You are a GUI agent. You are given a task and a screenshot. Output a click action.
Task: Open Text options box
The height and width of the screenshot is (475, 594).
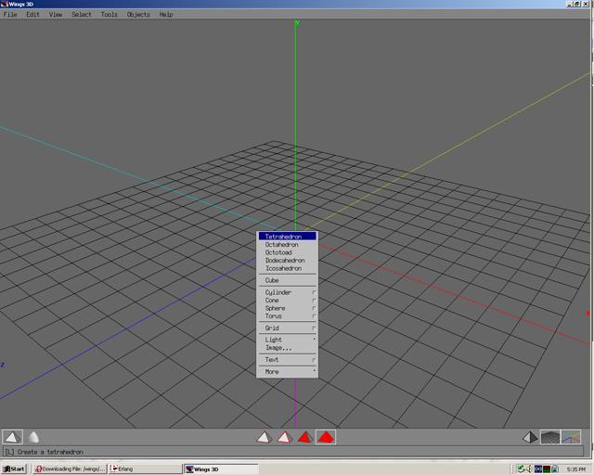pos(314,360)
